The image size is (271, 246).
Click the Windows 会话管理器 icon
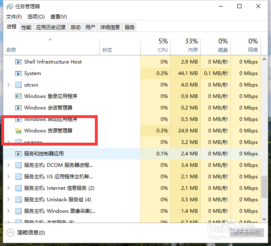(x=18, y=108)
